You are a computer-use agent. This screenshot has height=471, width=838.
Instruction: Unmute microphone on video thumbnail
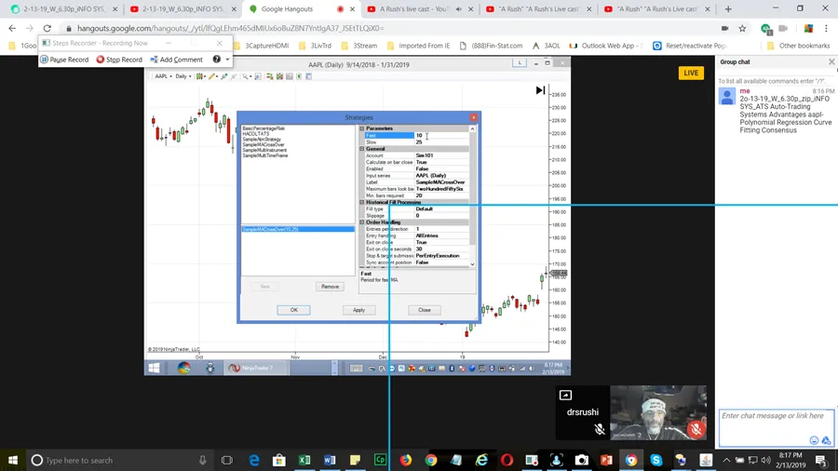pos(696,429)
